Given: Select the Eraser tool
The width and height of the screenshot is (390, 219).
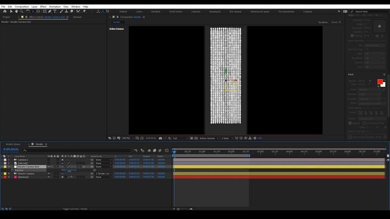Looking at the screenshot, I should (72, 12).
